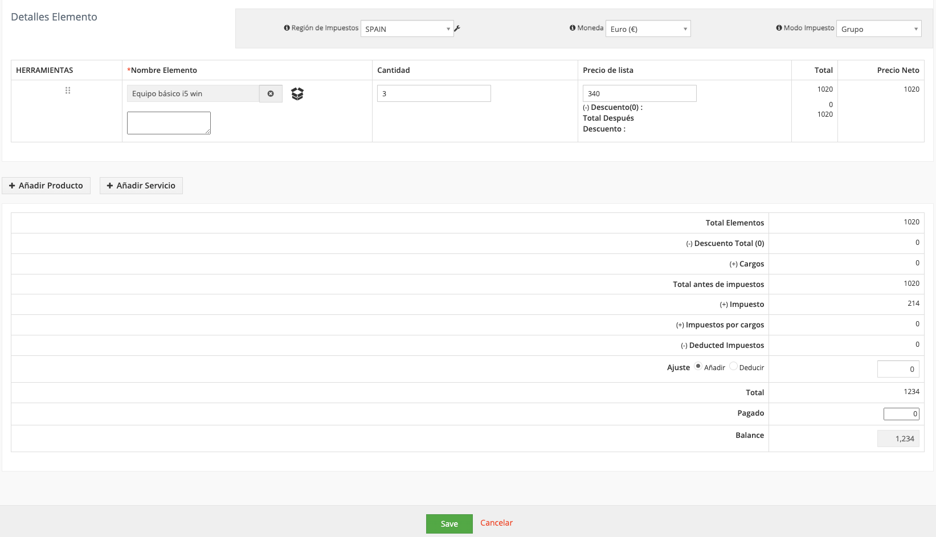Click info icon next to Región de Impuestos
The width and height of the screenshot is (936, 537).
click(287, 28)
